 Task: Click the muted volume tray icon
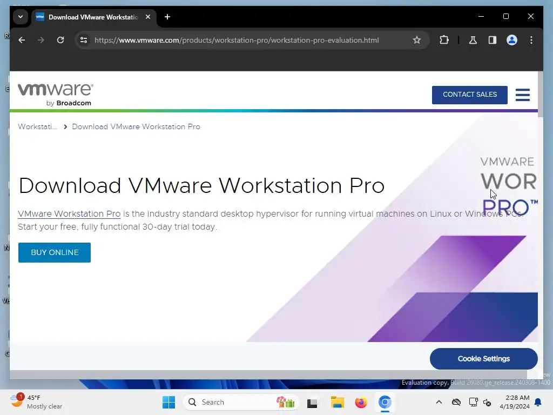[487, 402]
